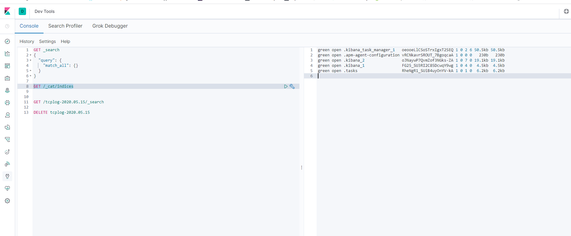Open APM from the sidebar
Screen dimensions: 571x236
pyautogui.click(x=7, y=139)
